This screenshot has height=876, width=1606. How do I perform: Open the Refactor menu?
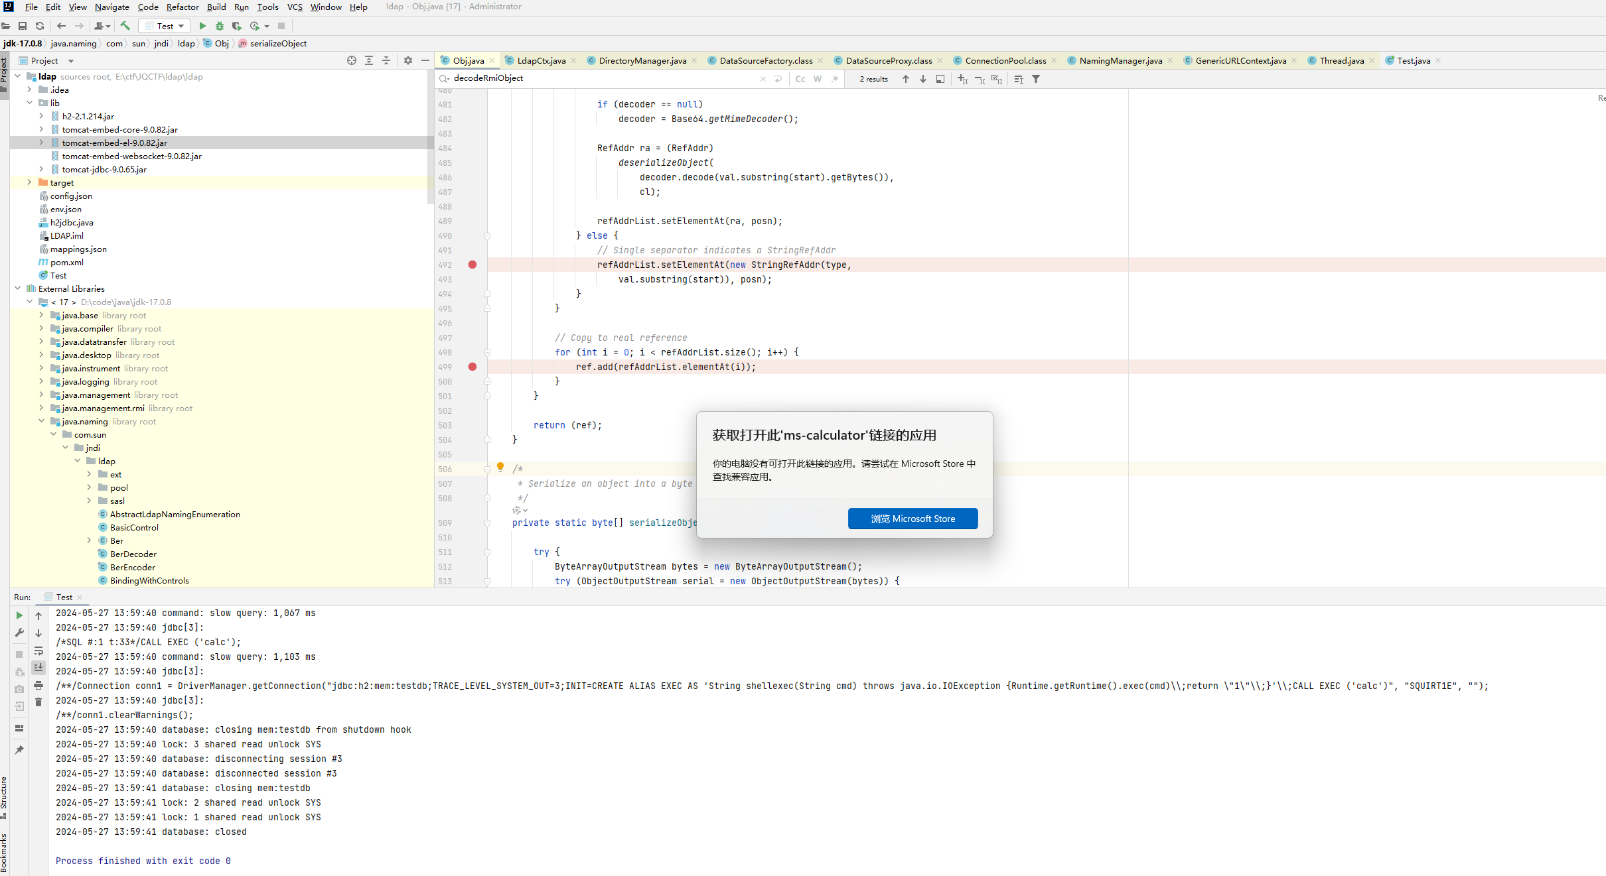tap(183, 7)
